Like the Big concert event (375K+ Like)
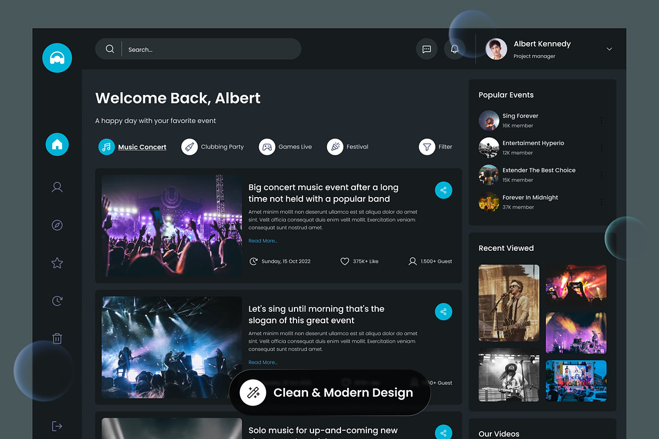Image resolution: width=659 pixels, height=439 pixels. (359, 261)
